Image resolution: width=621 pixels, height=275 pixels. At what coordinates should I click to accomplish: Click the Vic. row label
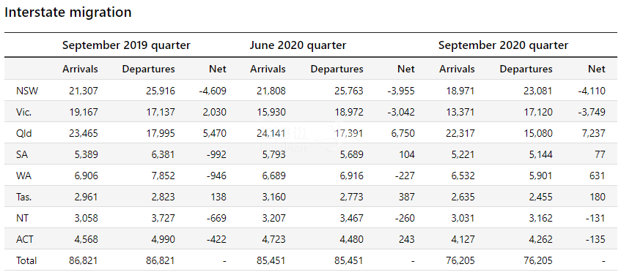tap(23, 112)
